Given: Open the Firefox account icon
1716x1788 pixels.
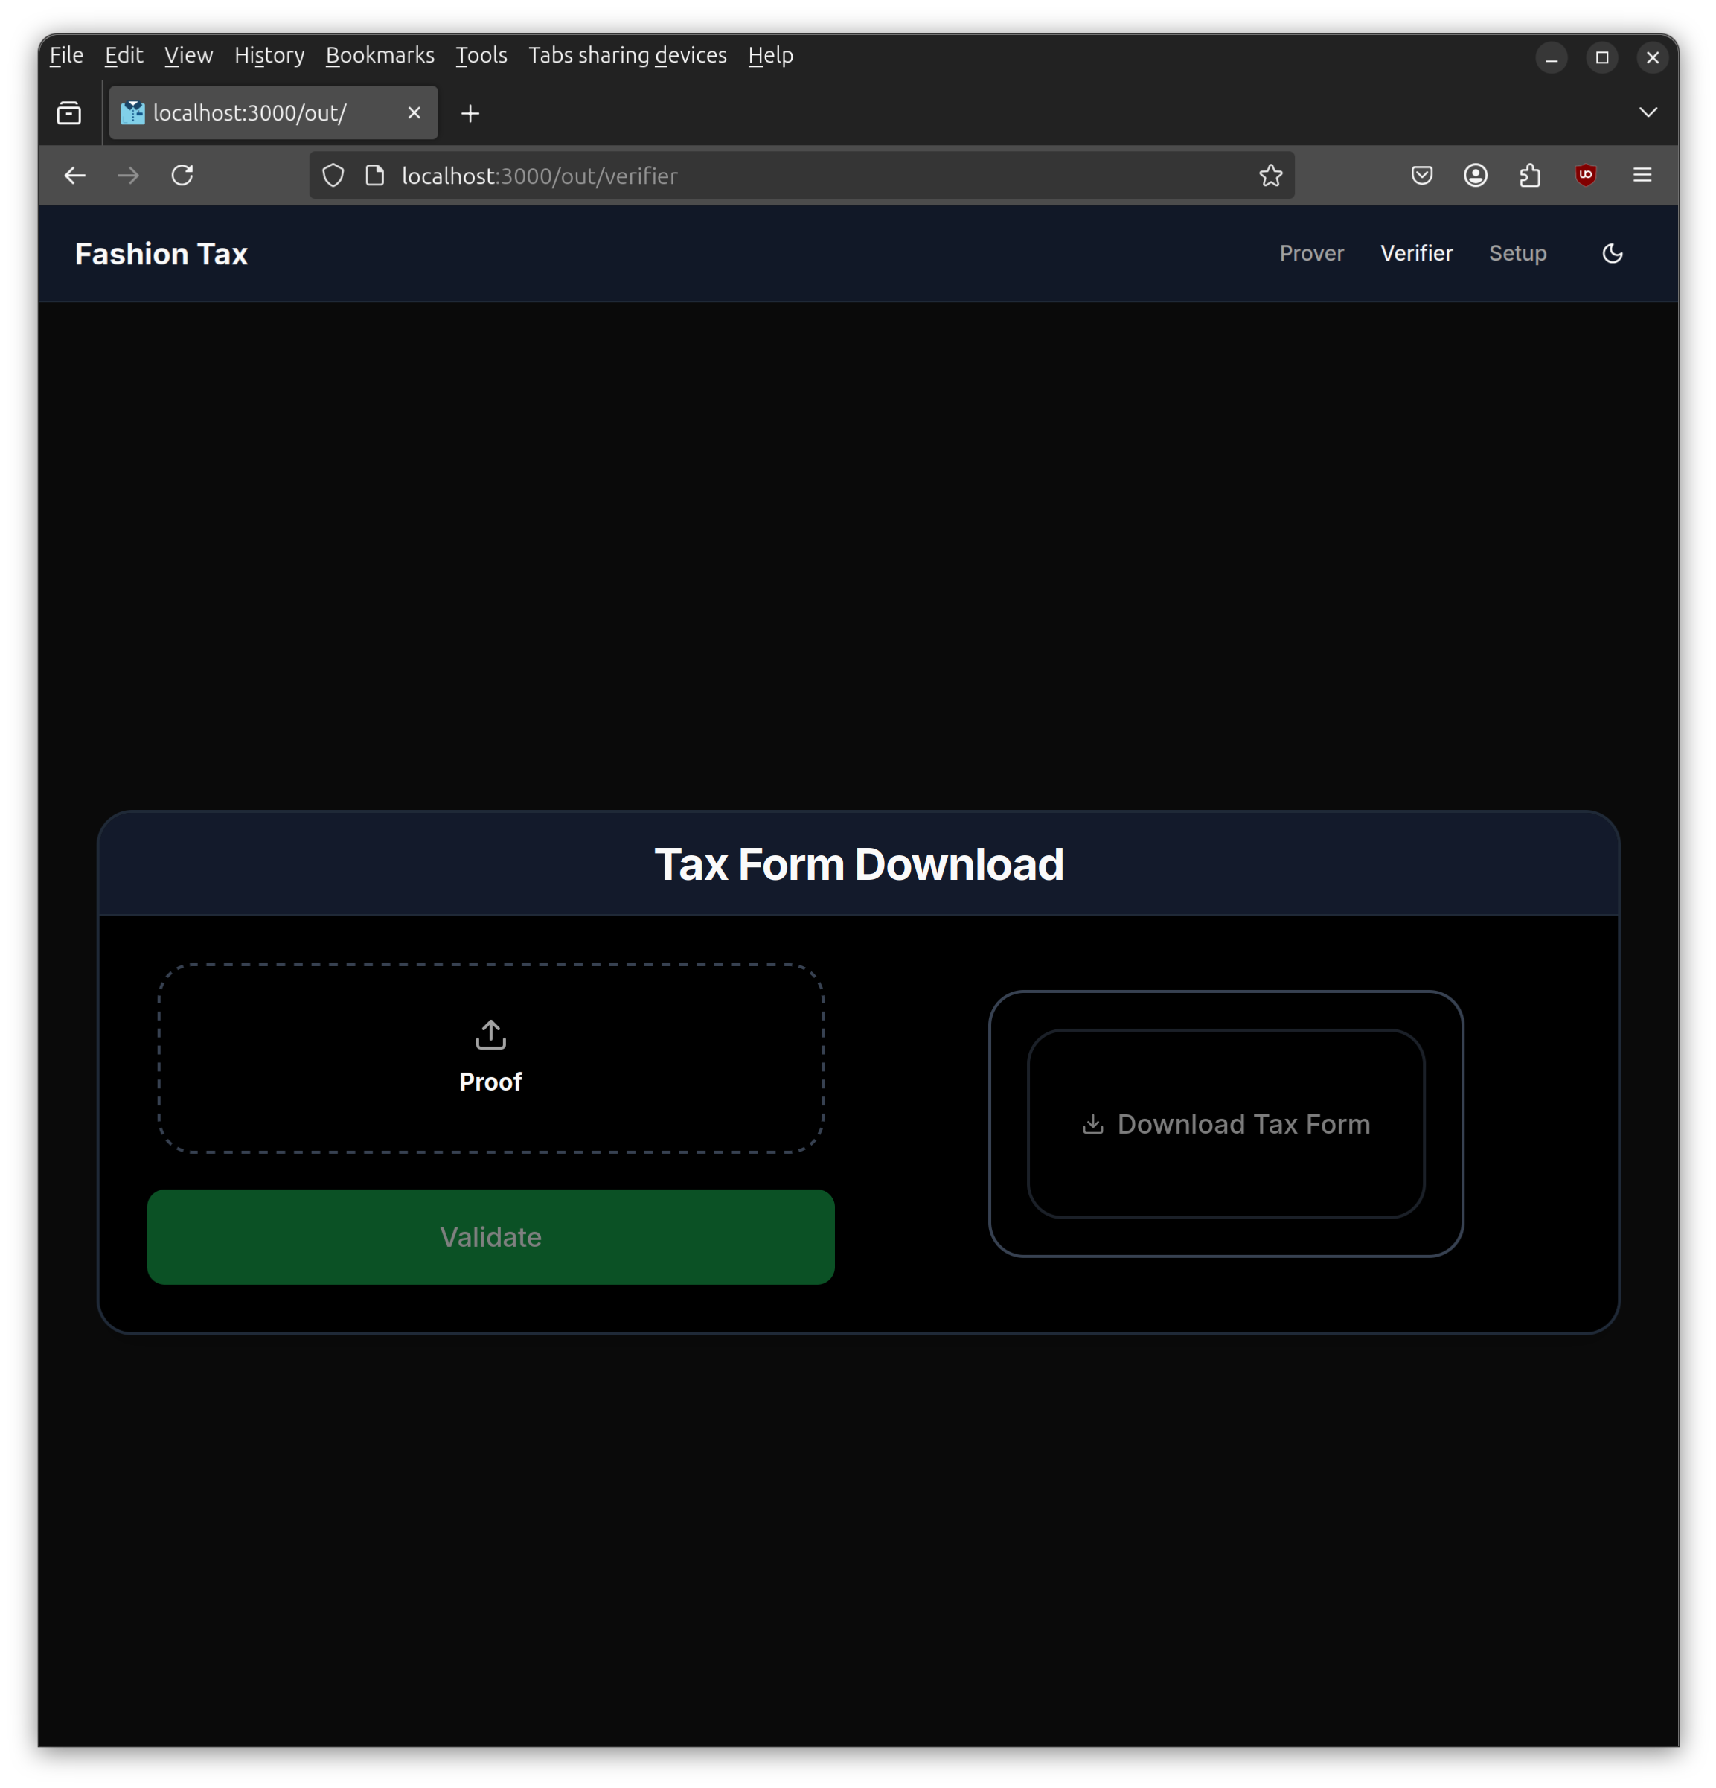Looking at the screenshot, I should tap(1476, 175).
